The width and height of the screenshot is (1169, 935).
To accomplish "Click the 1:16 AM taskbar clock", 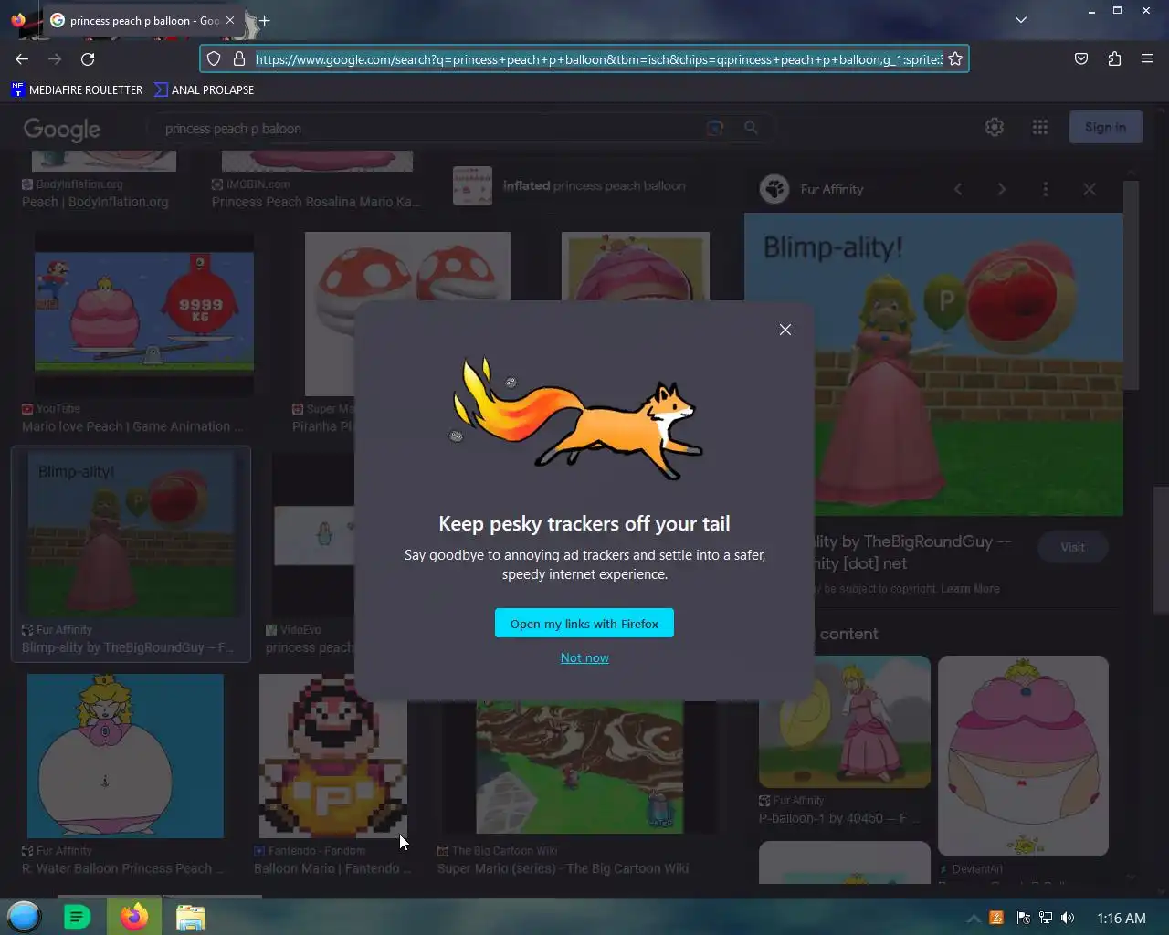I will click(x=1121, y=919).
